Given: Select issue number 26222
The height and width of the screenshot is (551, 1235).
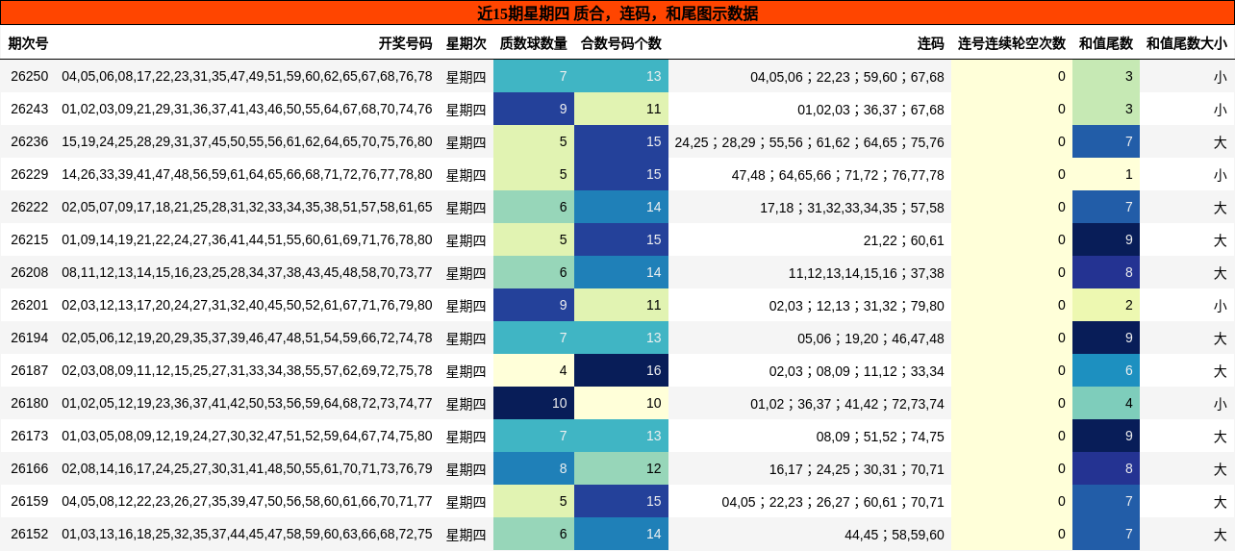Looking at the screenshot, I should coord(29,207).
